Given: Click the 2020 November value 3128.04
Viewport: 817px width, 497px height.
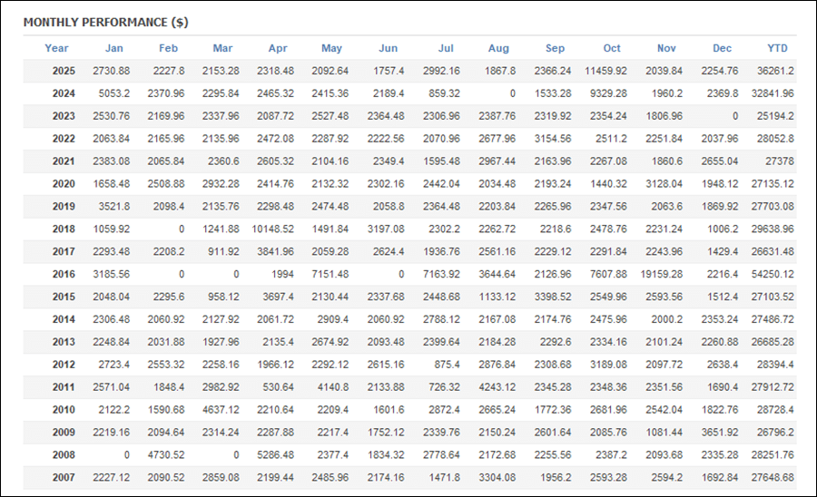Looking at the screenshot, I should pos(665,184).
